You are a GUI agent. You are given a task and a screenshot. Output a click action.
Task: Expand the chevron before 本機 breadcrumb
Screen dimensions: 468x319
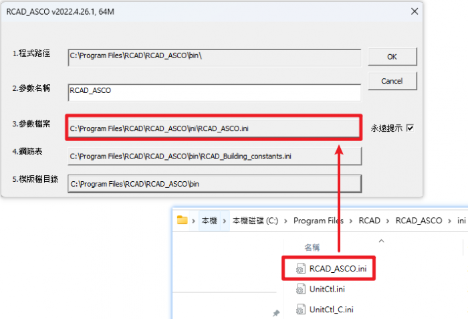[x=193, y=221]
